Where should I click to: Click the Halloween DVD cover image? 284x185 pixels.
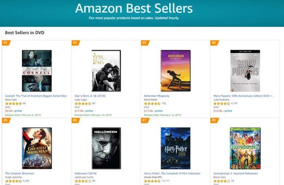pos(106,148)
